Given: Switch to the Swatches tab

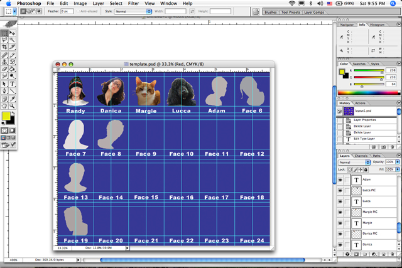Looking at the screenshot, I should tap(359, 64).
